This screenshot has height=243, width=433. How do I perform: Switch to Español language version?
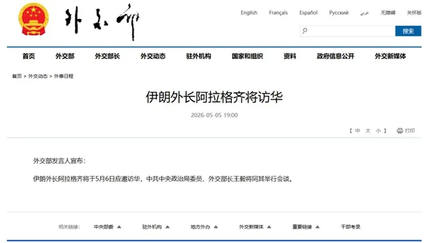click(x=309, y=13)
